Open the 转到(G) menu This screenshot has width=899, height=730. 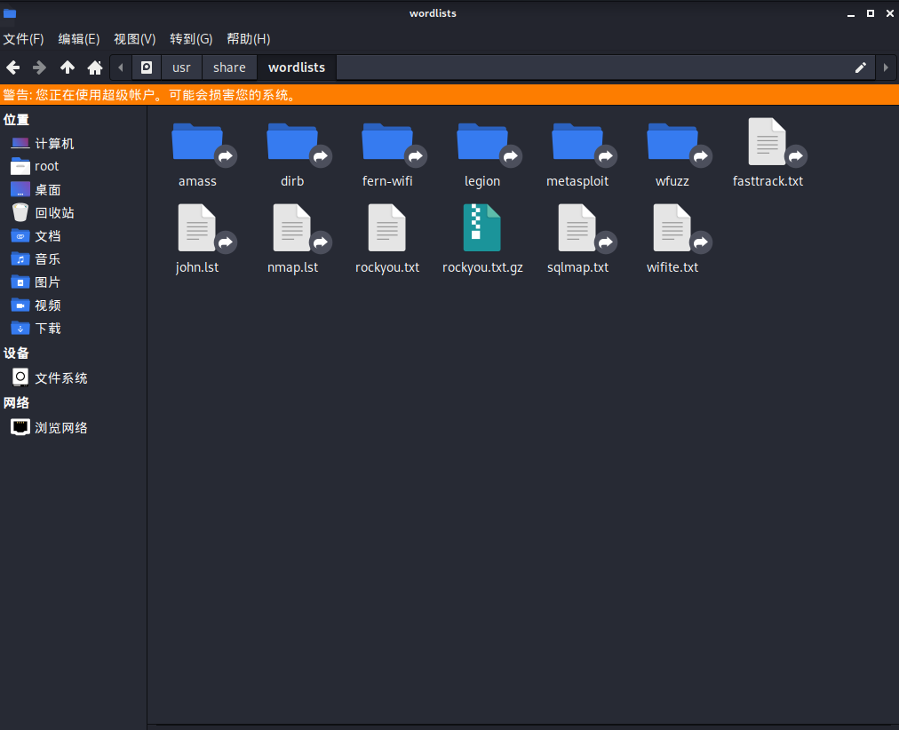pyautogui.click(x=191, y=39)
